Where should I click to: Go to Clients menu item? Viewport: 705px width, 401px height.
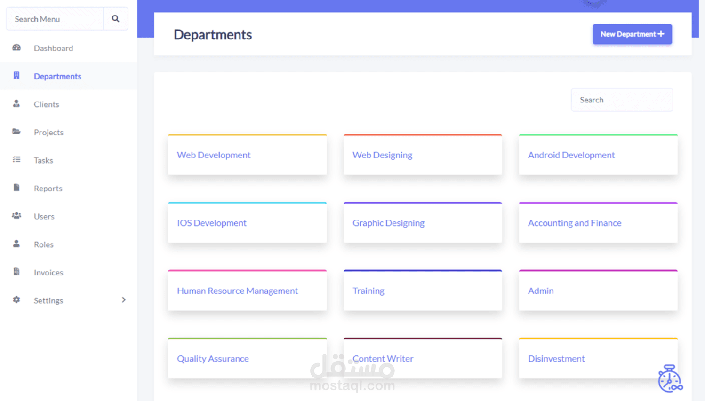[46, 104]
